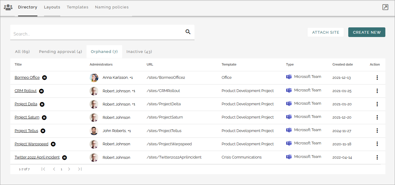
Task: Click pause icon next to Project Saturn
Action: click(x=44, y=118)
